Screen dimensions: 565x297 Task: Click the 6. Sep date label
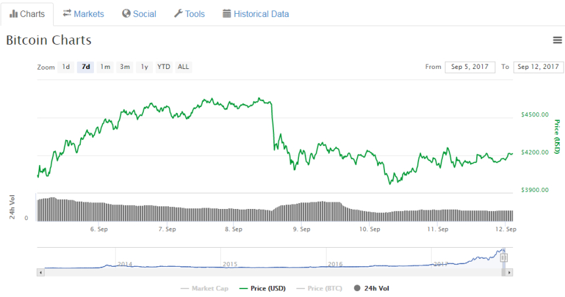99,229
